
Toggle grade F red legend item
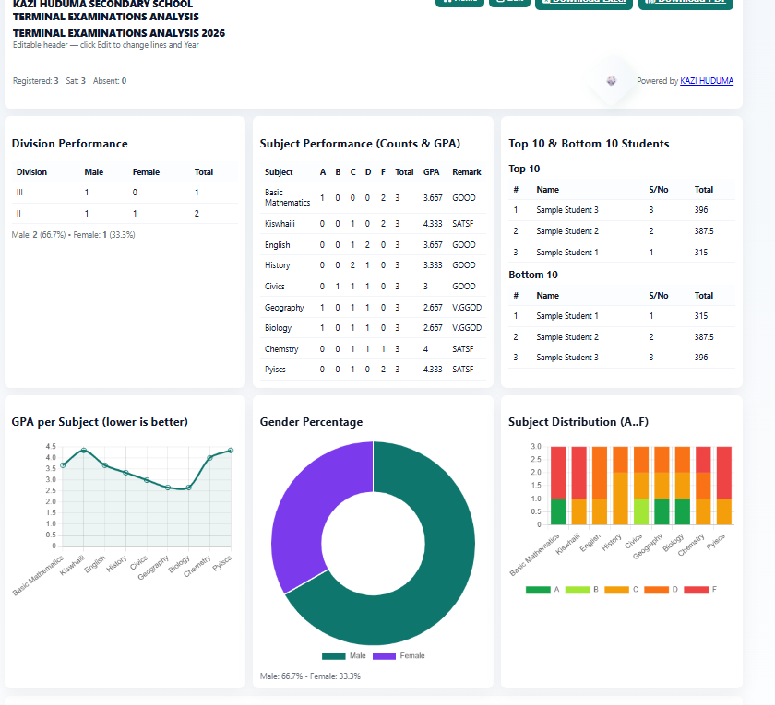tap(700, 590)
